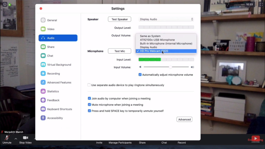Click Chat in meeting toolbar
265x149 pixels.
164,143
